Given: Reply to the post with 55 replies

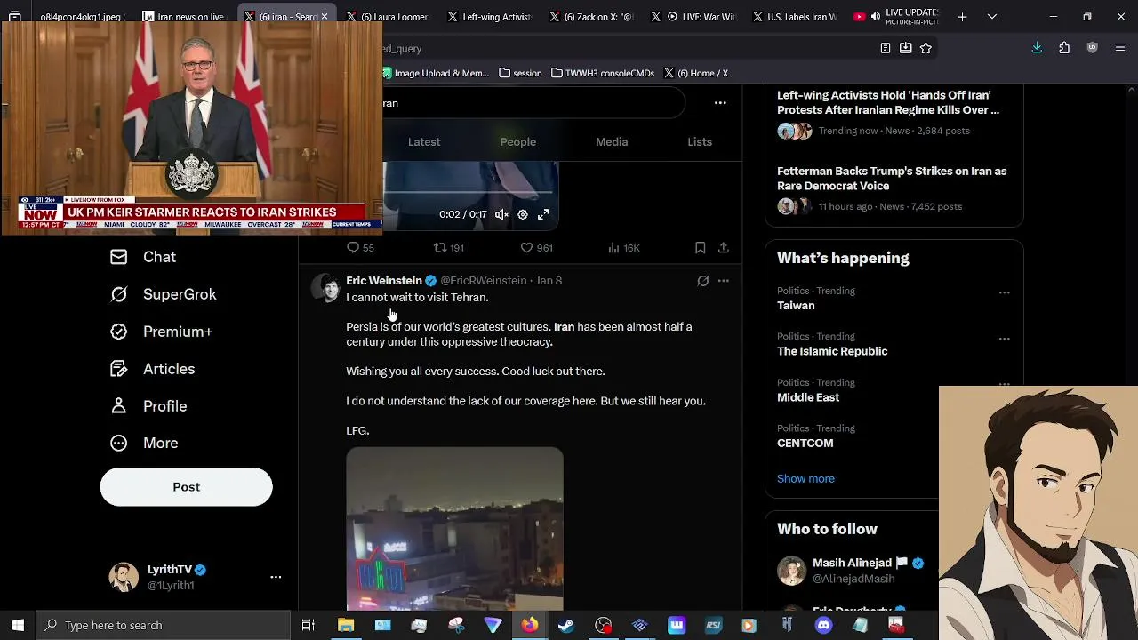Looking at the screenshot, I should tap(360, 248).
